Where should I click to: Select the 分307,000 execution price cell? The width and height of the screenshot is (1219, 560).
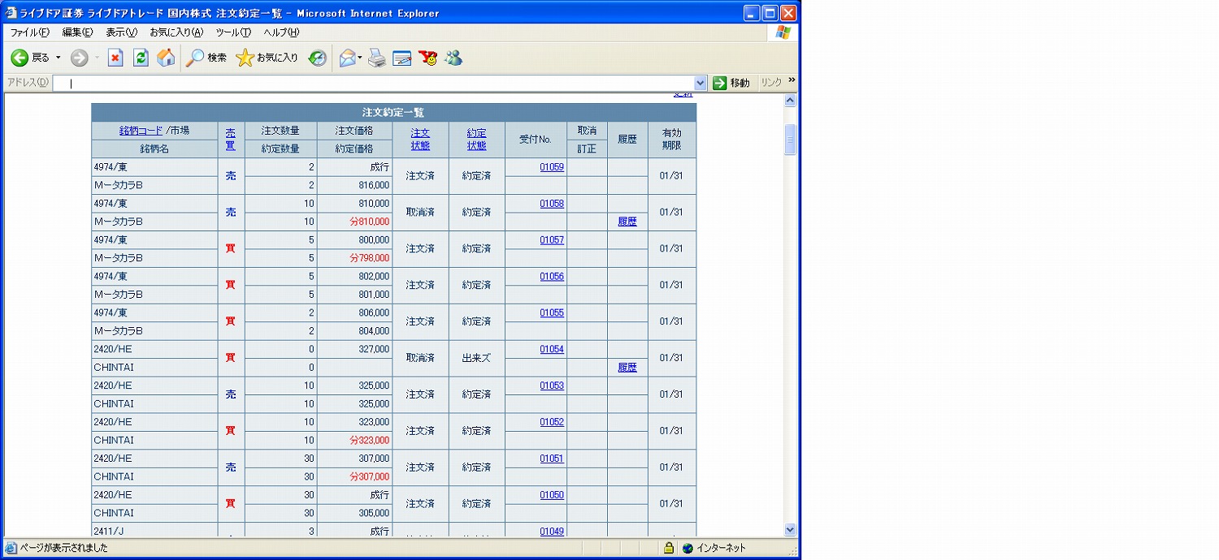[354, 476]
